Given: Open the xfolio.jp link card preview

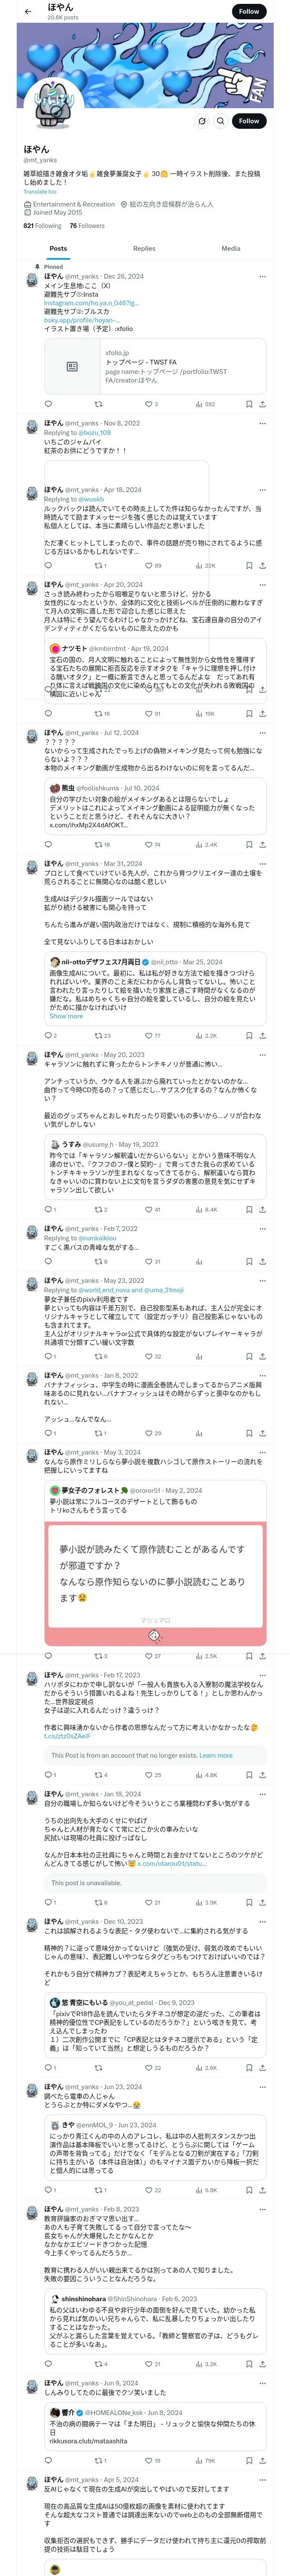Looking at the screenshot, I should (x=156, y=367).
